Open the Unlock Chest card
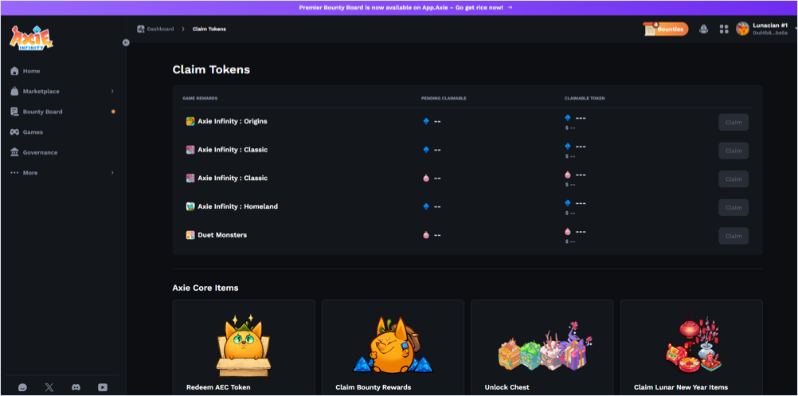Image resolution: width=798 pixels, height=396 pixels. [542, 347]
